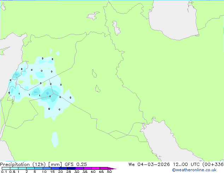Click the "5" legend scale value

tap(35, 172)
